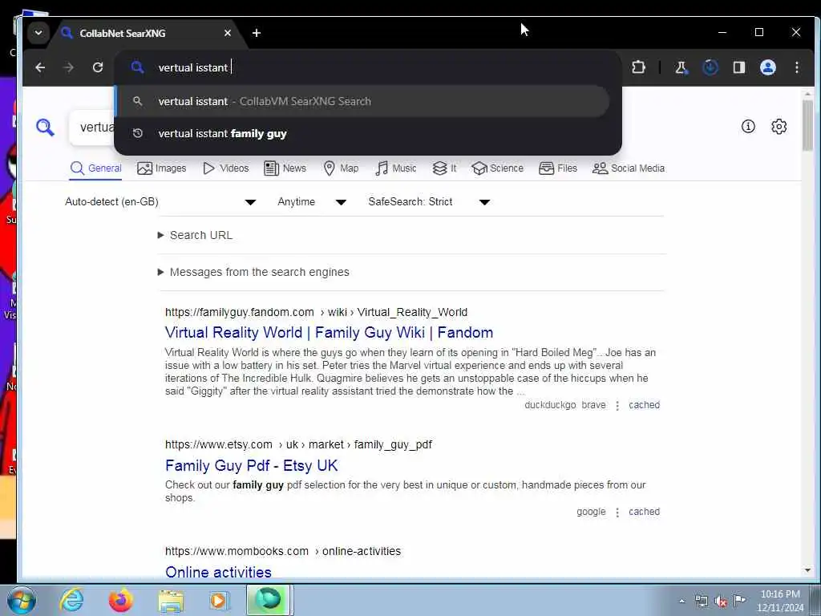Switch to the General search tab
This screenshot has height=616, width=821.
tap(96, 168)
